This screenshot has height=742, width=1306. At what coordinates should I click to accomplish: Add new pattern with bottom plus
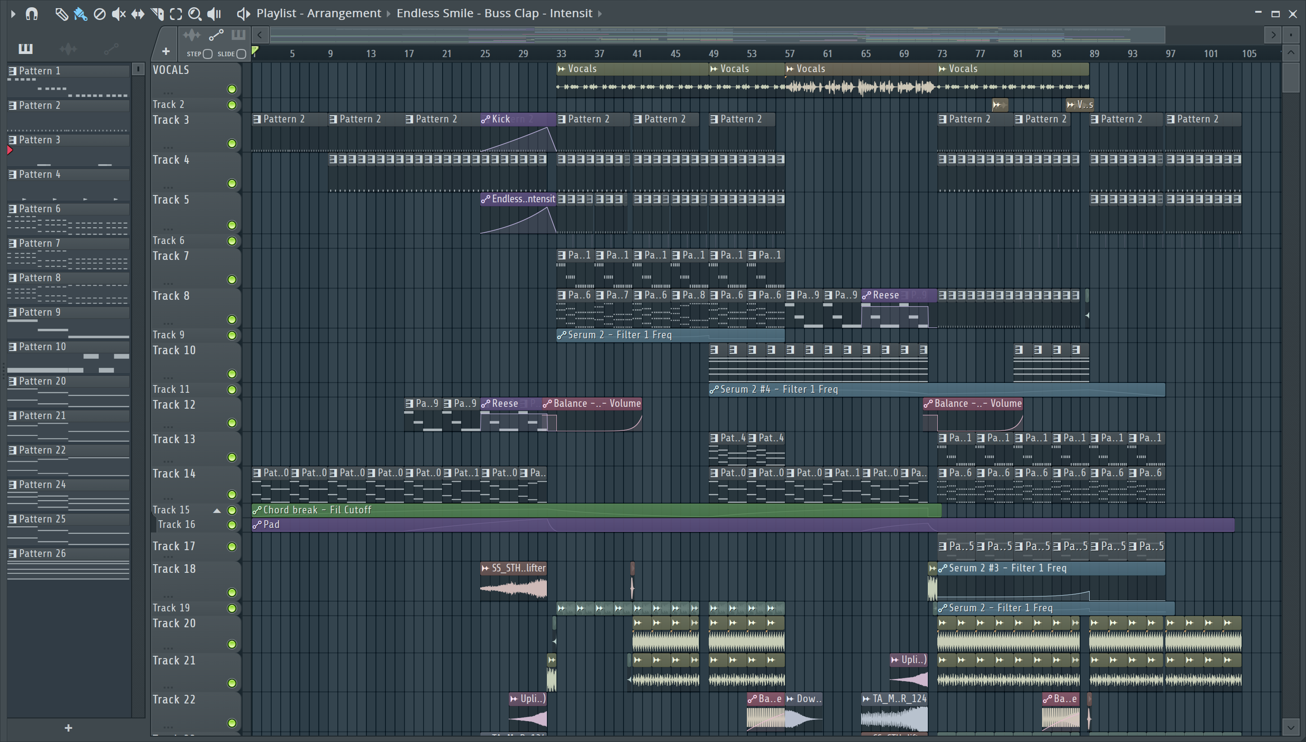[x=68, y=728]
